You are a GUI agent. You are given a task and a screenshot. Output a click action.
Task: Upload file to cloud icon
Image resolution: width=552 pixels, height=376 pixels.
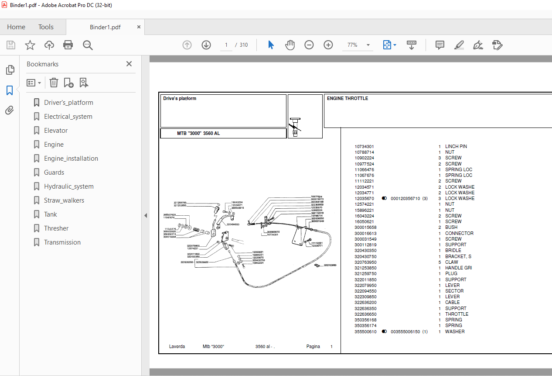point(49,45)
